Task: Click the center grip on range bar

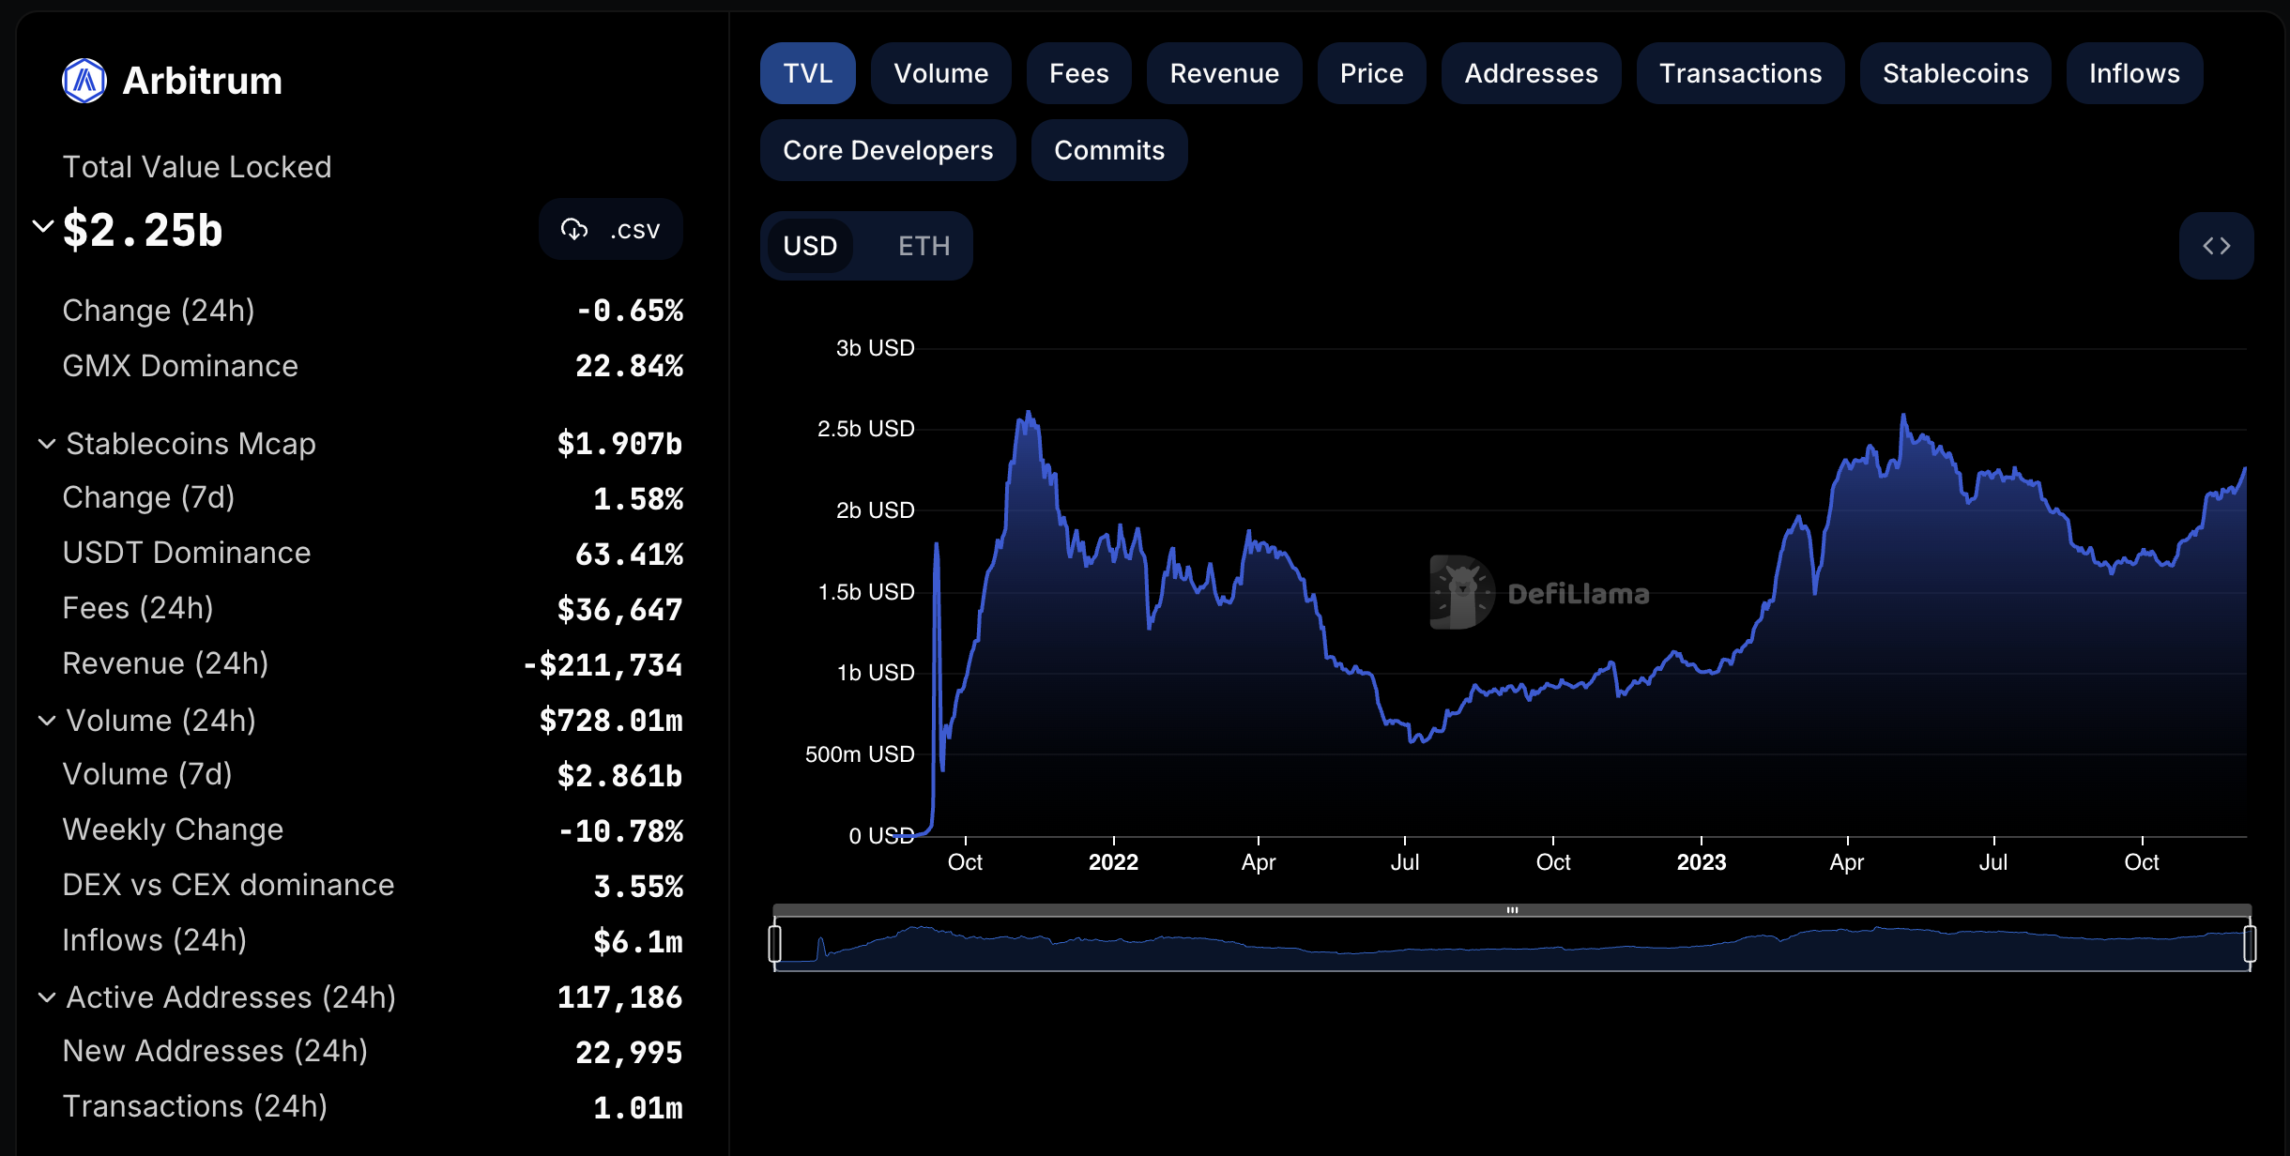Action: pyautogui.click(x=1512, y=910)
